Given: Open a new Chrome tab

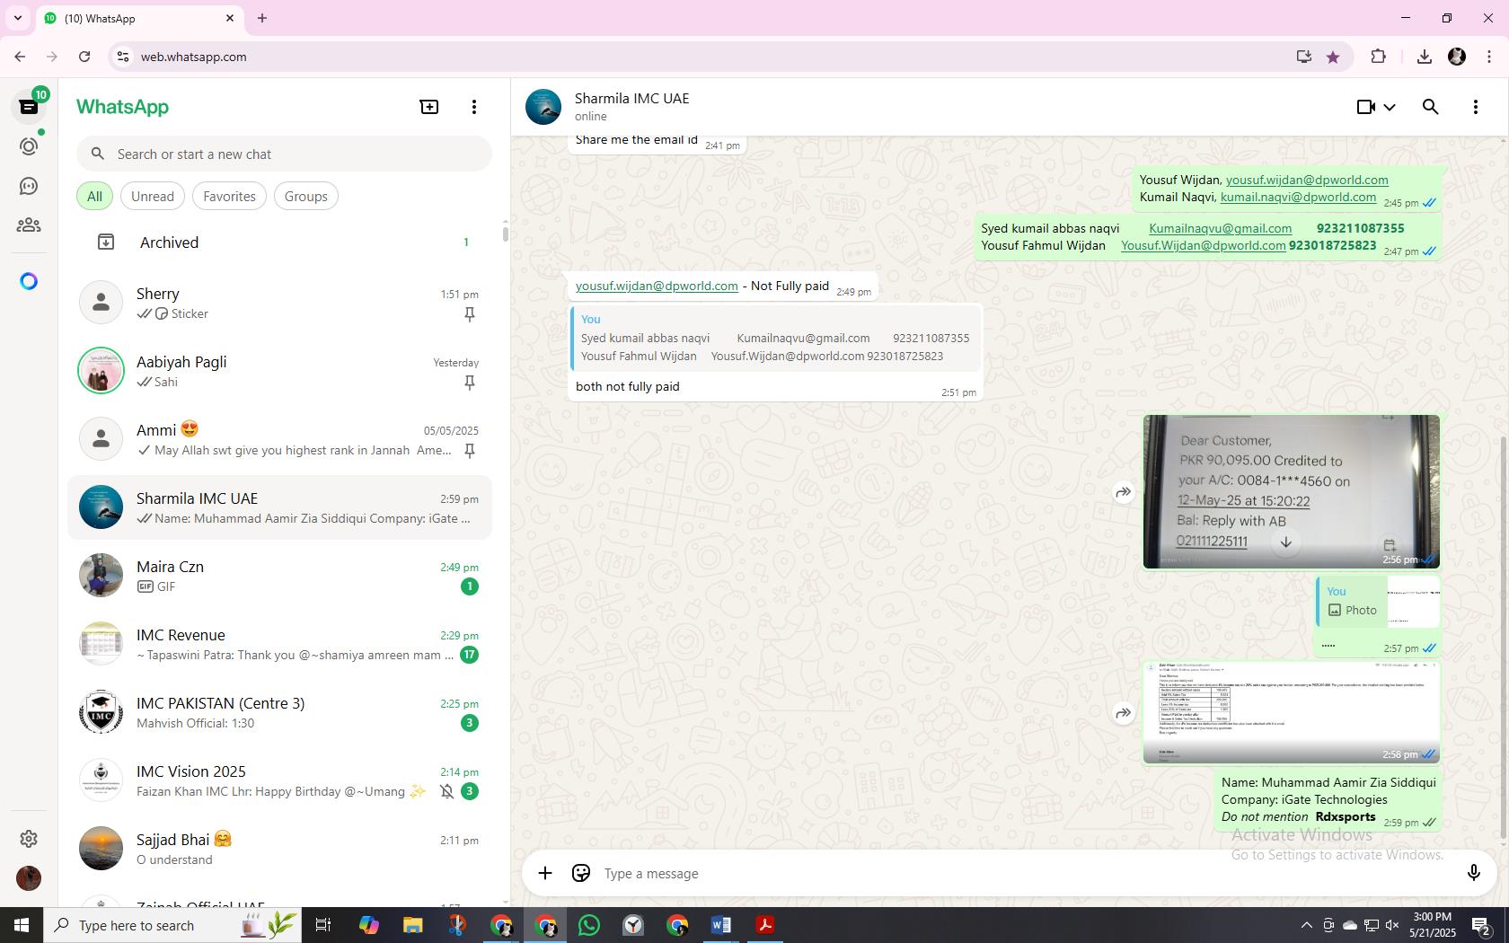Looking at the screenshot, I should (x=262, y=18).
